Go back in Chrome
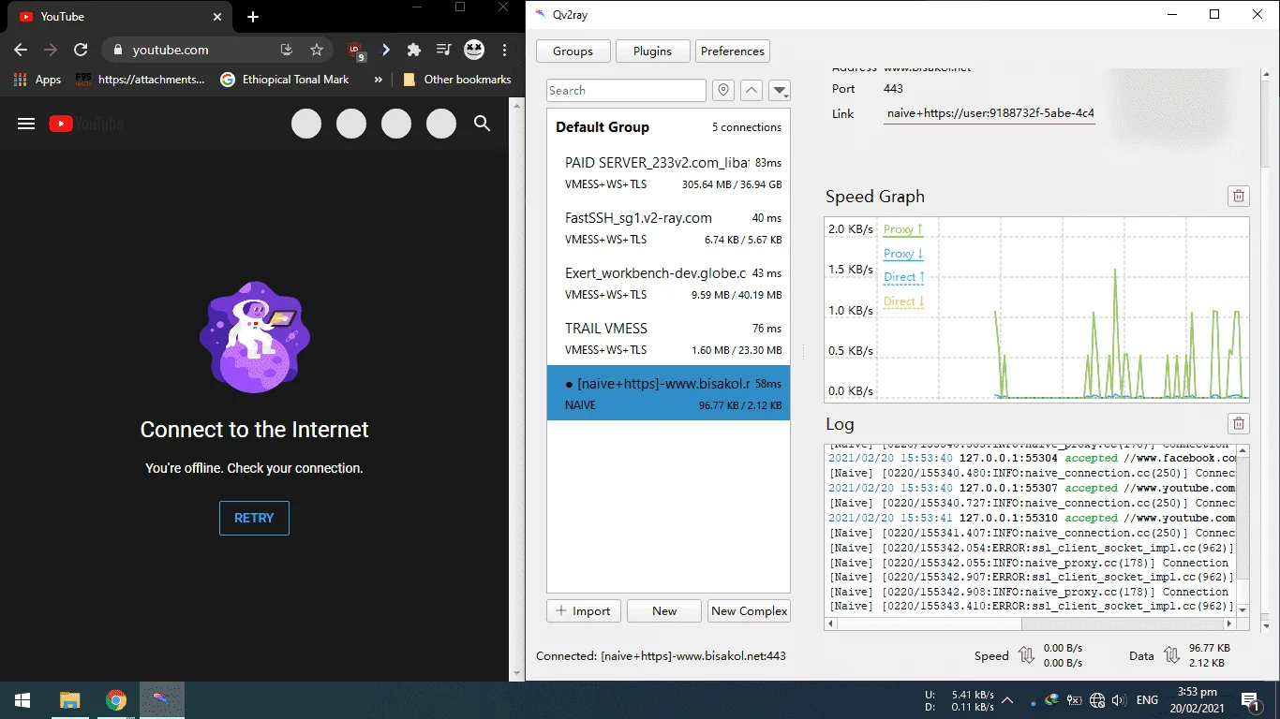The width and height of the screenshot is (1280, 719). click(x=21, y=50)
